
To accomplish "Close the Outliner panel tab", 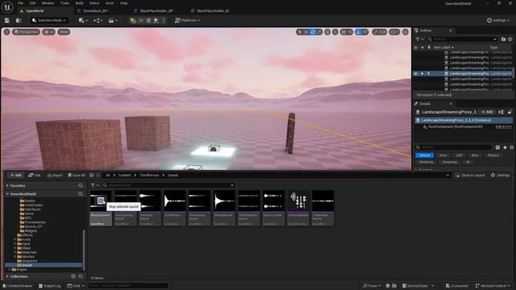I will click(x=451, y=31).
